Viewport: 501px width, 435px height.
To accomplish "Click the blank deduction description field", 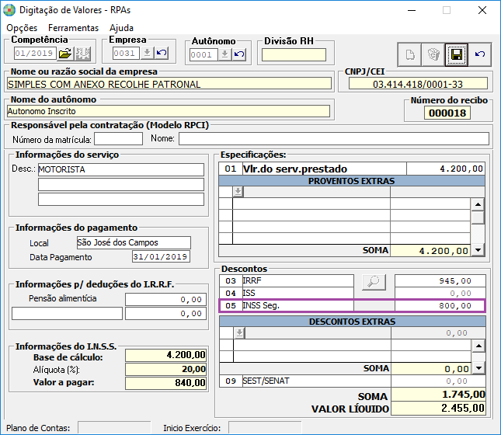I will coord(67,314).
